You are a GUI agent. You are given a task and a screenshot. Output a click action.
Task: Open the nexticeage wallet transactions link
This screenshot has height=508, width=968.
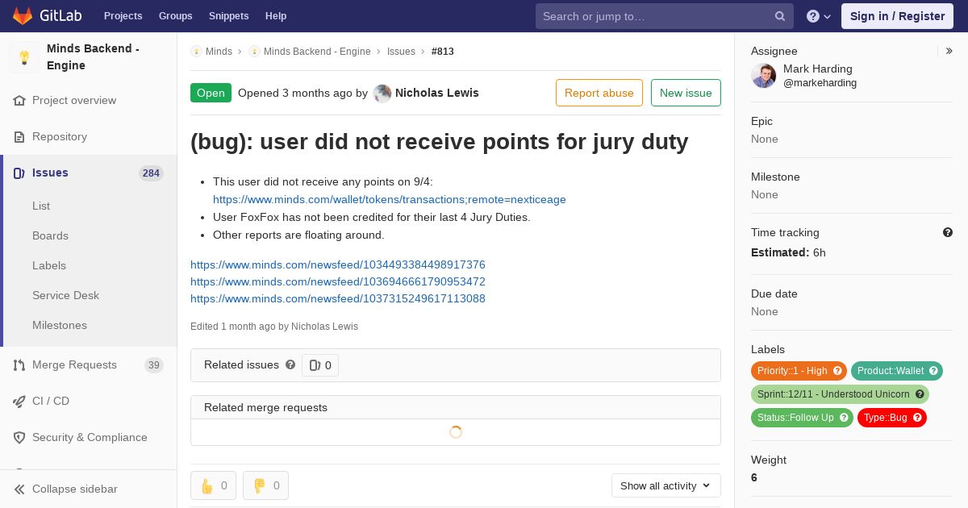coord(390,200)
